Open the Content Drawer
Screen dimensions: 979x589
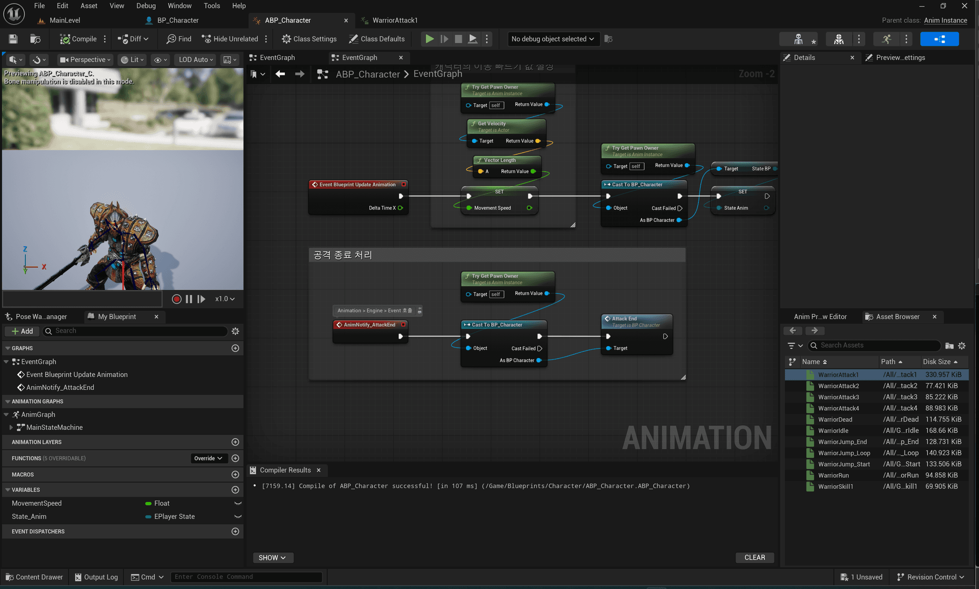(34, 578)
